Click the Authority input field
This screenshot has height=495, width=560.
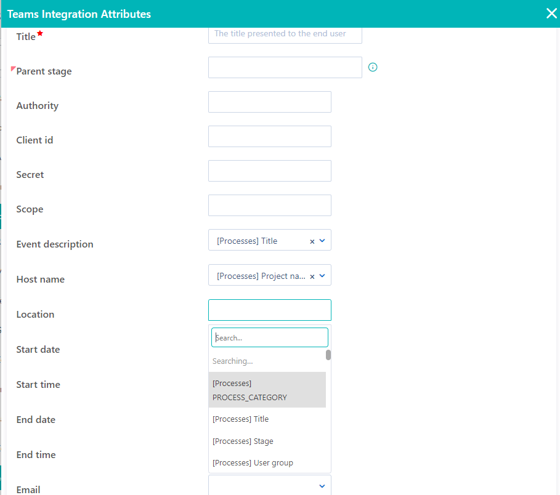pyautogui.click(x=269, y=102)
